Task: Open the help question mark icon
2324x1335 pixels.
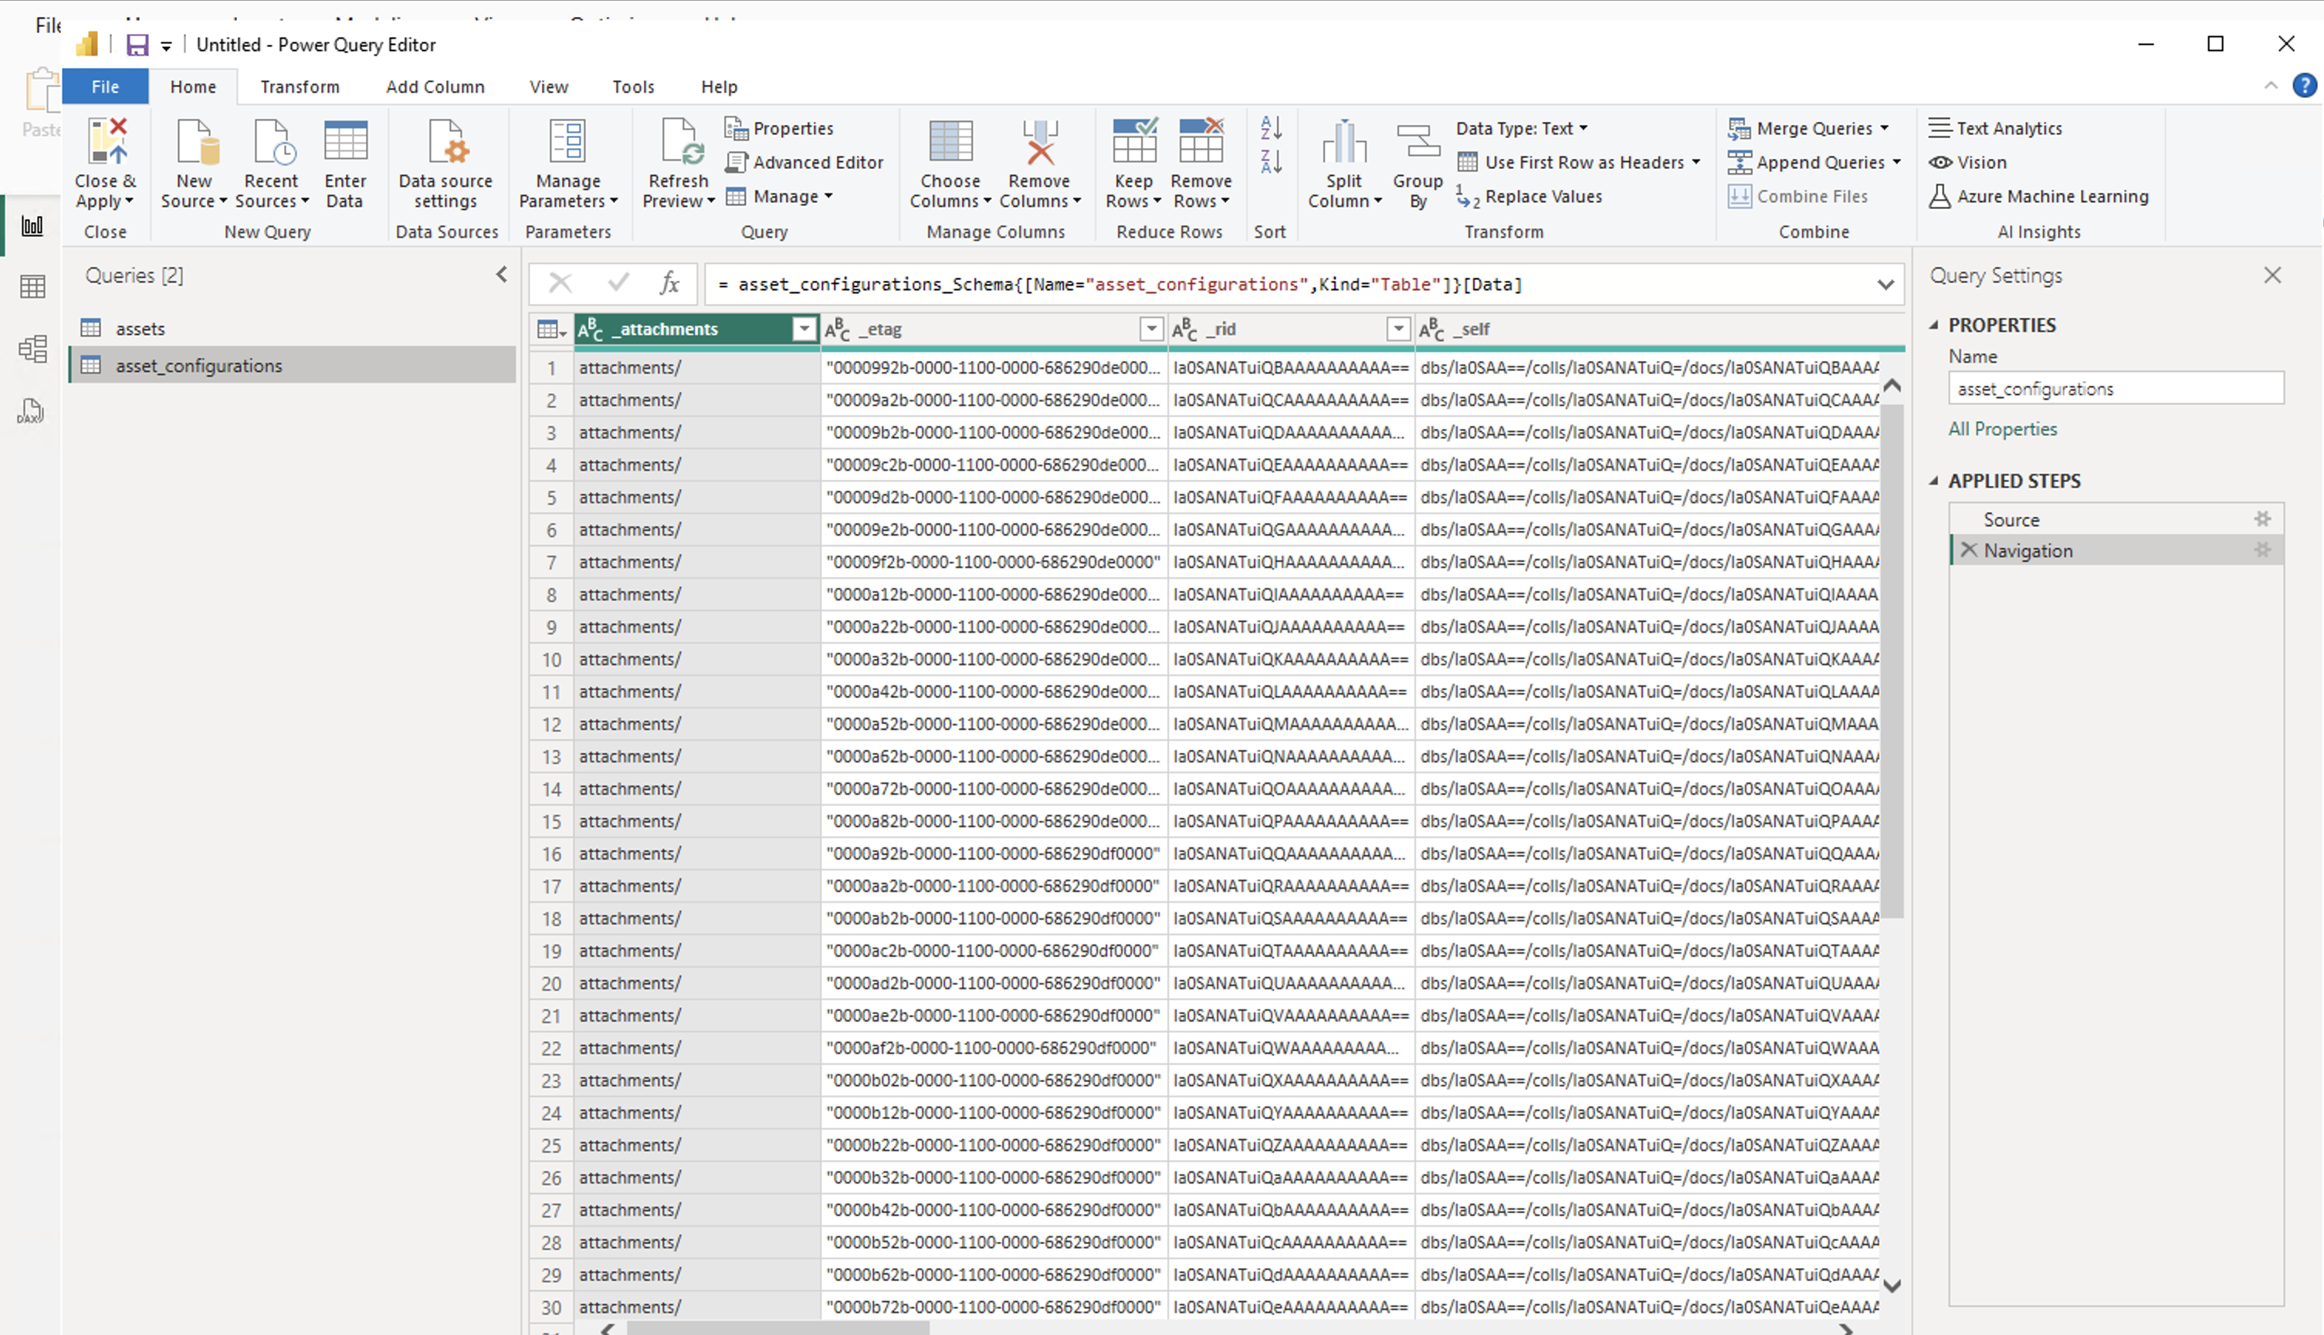Action: [x=2304, y=86]
